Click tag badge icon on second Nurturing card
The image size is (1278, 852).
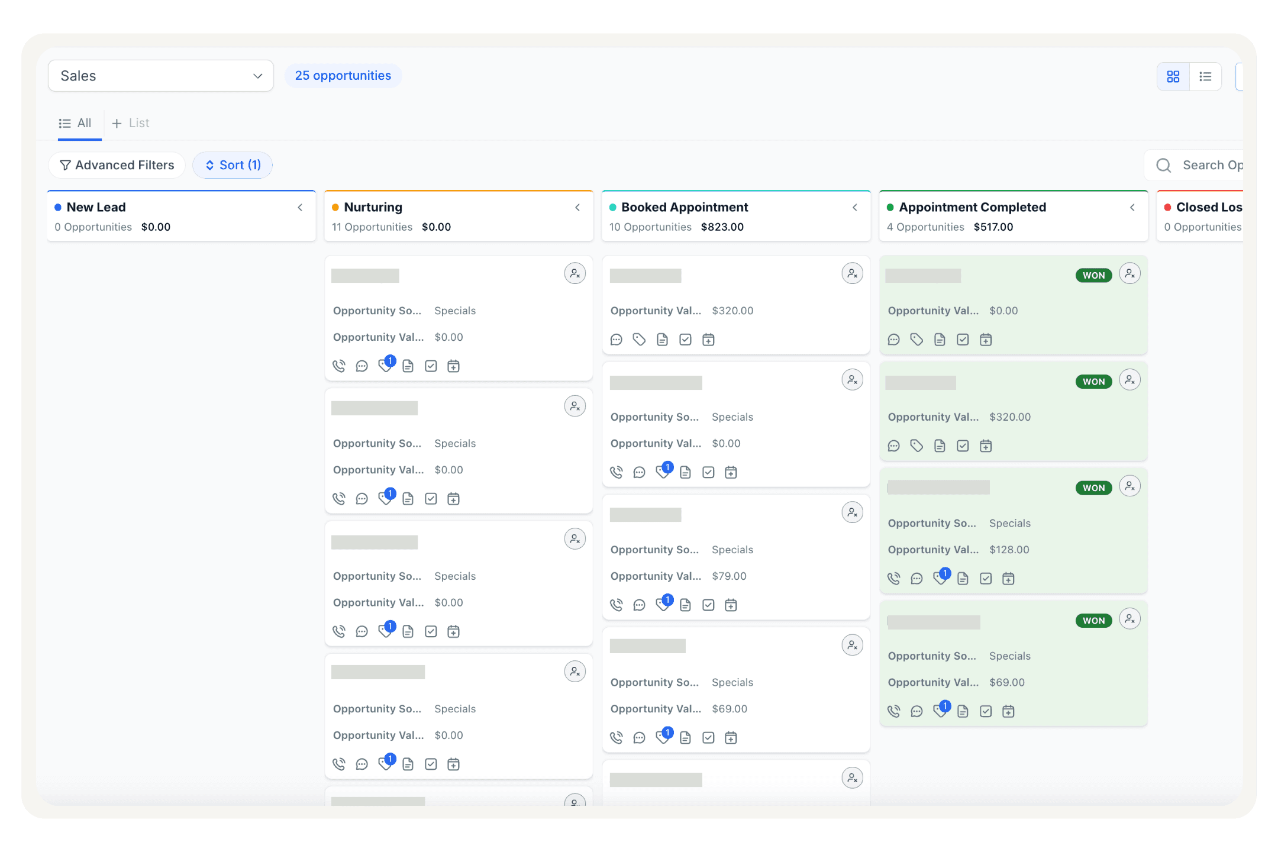[x=386, y=498]
